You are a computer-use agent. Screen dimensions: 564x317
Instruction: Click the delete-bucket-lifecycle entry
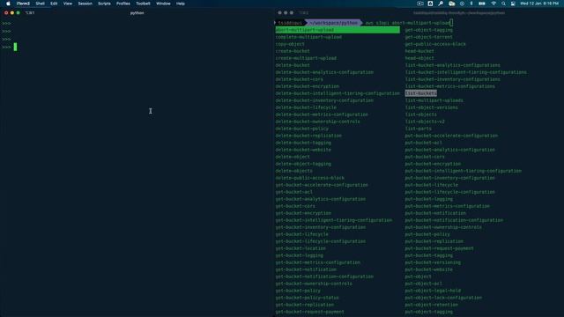tap(306, 107)
